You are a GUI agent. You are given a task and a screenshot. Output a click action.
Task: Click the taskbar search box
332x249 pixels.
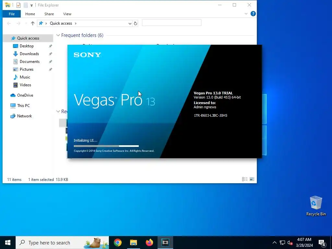(x=62, y=243)
